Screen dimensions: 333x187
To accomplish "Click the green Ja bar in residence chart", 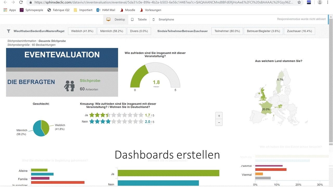I will click(x=169, y=173).
